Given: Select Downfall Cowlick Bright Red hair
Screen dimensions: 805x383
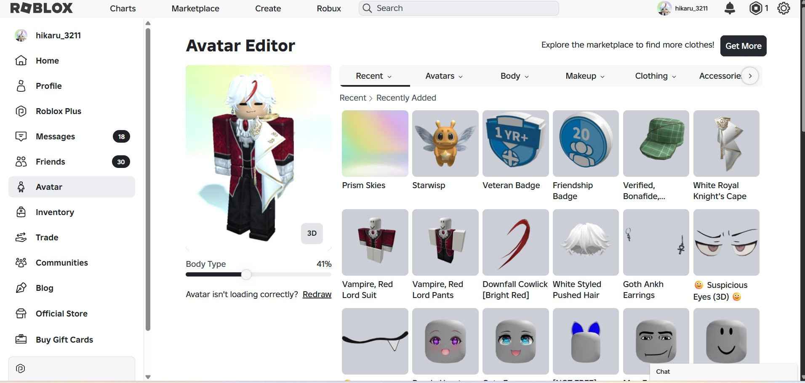Looking at the screenshot, I should pos(515,242).
